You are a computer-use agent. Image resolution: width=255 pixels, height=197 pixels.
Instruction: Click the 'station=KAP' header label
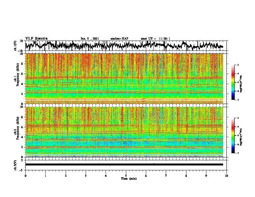[119, 39]
